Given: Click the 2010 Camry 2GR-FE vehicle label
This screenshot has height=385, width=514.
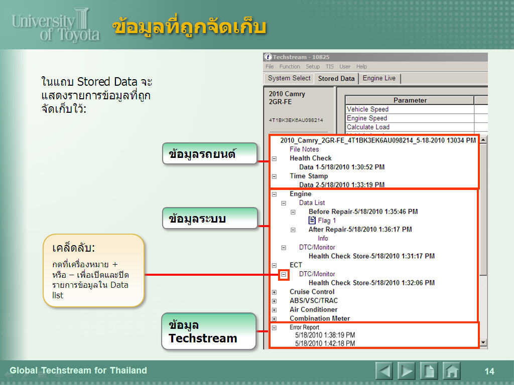Looking at the screenshot, I should (x=287, y=98).
